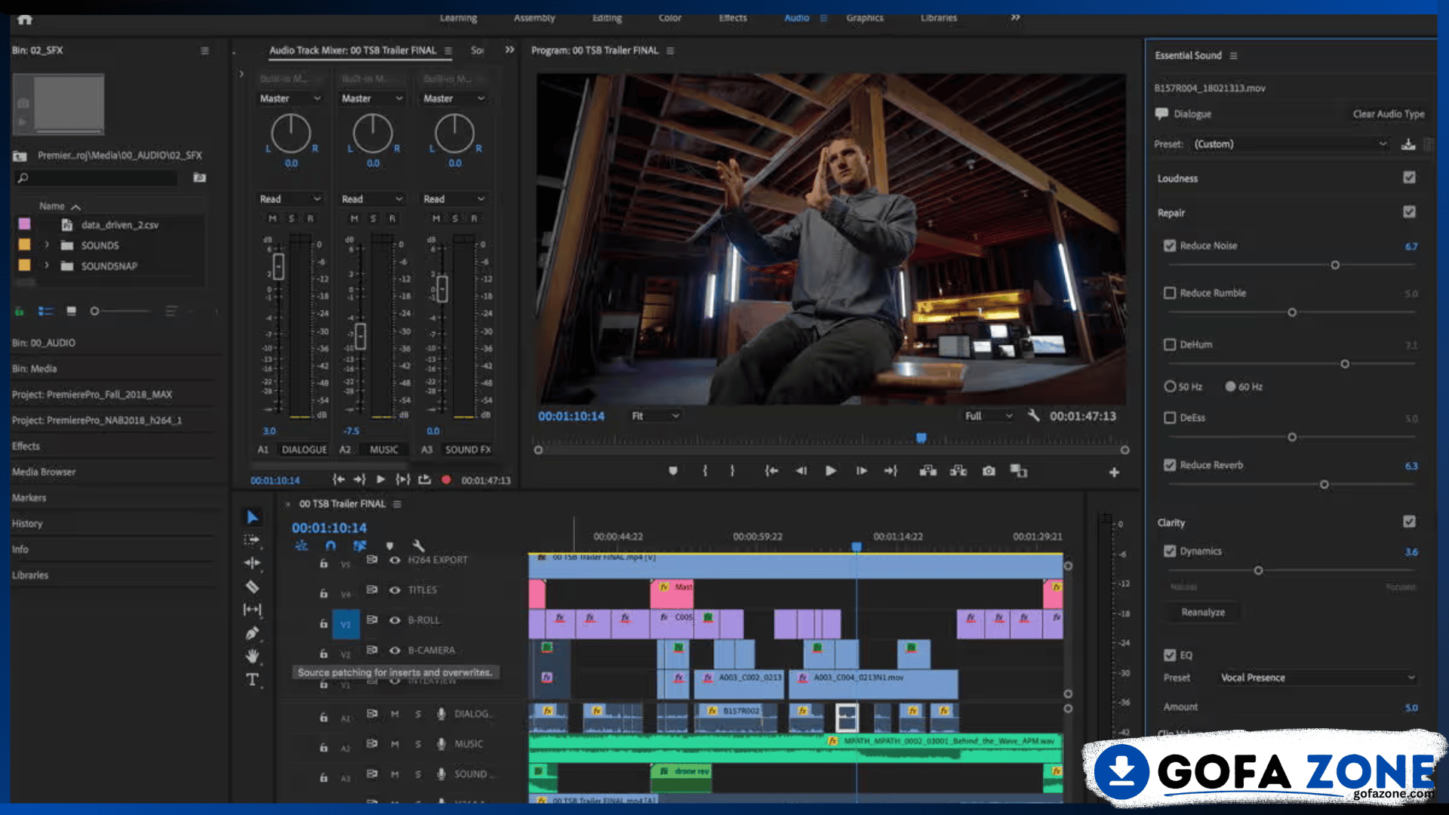1449x815 pixels.
Task: Select the Razor tool
Action: [252, 586]
